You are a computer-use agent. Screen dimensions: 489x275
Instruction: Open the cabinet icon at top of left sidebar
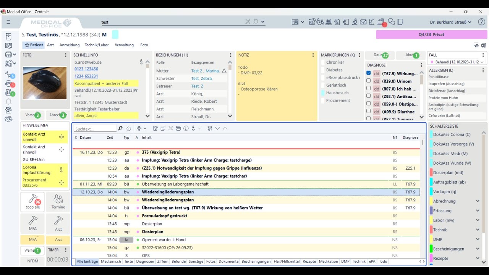[8, 37]
